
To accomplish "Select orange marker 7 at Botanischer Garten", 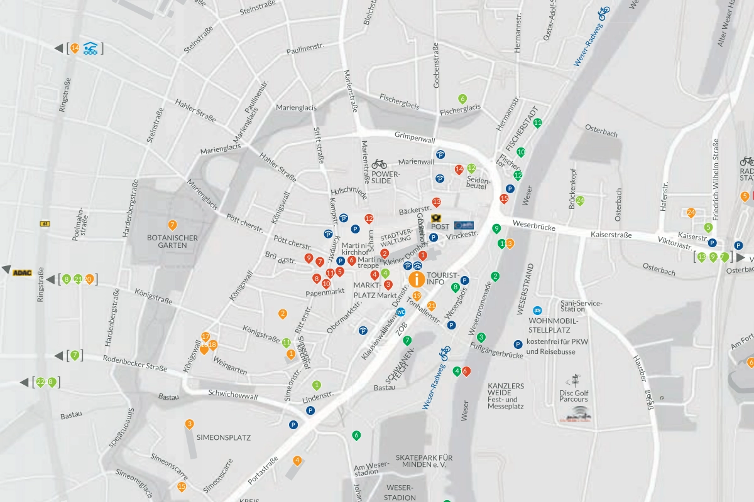I will pos(172,225).
